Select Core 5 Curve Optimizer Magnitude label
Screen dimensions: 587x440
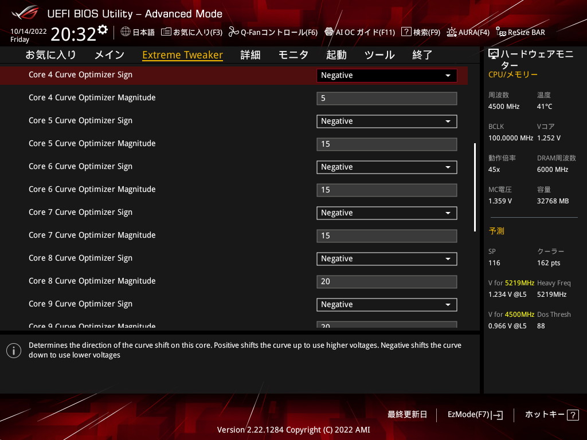[x=92, y=144]
